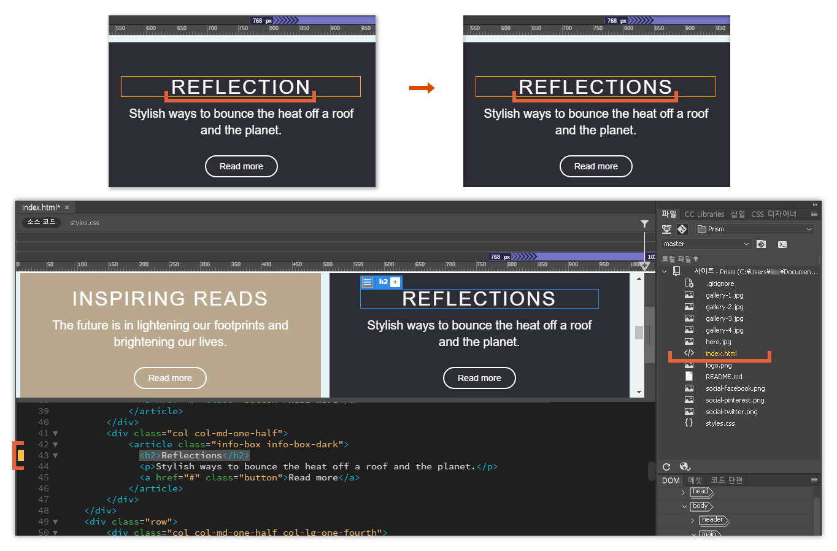Switch to the CSS 디자이너 tab
This screenshot has height=551, width=837.
tap(774, 214)
